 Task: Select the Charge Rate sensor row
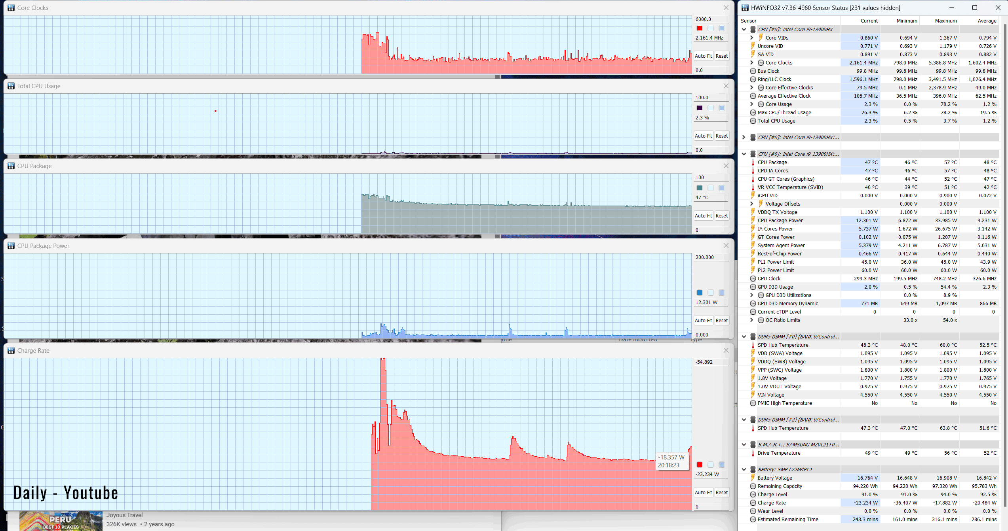(869, 503)
